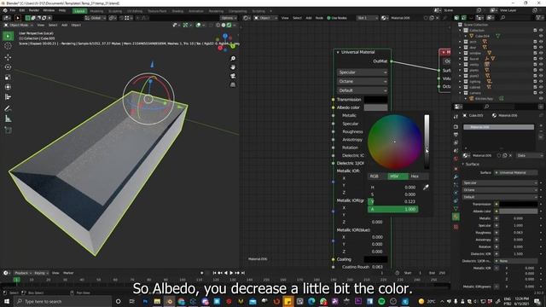The height and width of the screenshot is (307, 546).
Task: Click the green render play tool icon
Action: [8, 36]
